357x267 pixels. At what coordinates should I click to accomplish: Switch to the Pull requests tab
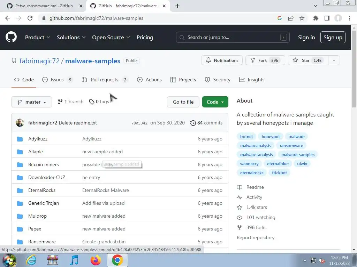105,80
